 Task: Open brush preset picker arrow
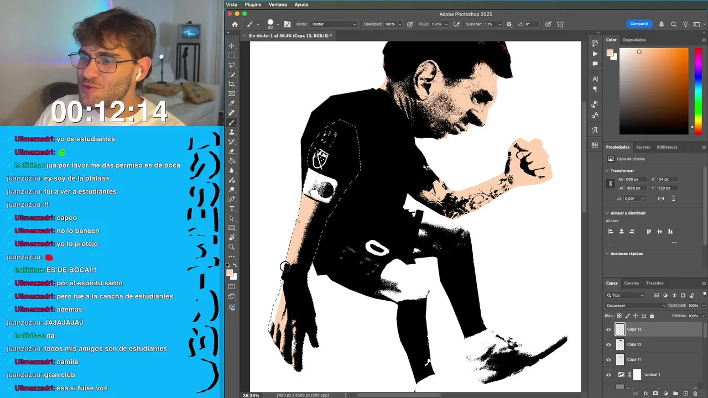tap(278, 24)
